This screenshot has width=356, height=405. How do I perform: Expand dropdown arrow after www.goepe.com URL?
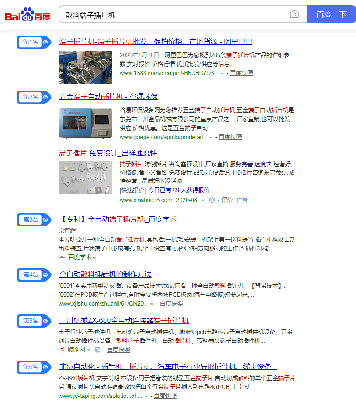[x=211, y=138]
